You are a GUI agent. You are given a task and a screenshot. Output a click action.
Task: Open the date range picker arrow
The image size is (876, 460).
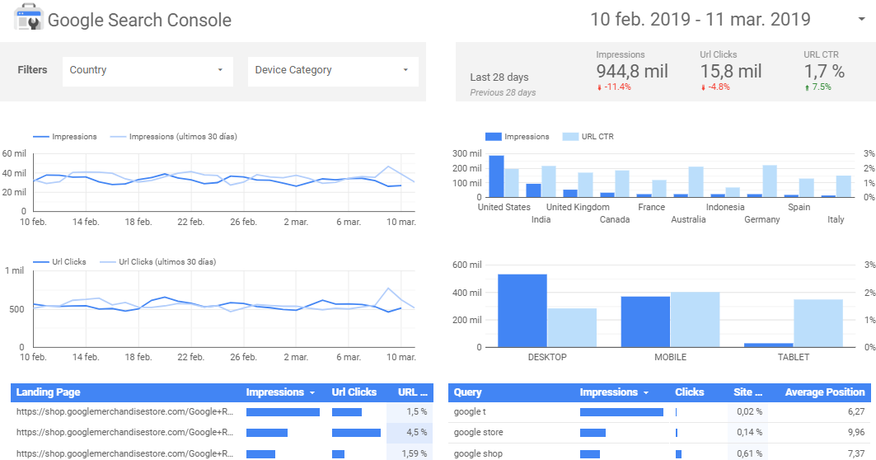click(x=861, y=19)
